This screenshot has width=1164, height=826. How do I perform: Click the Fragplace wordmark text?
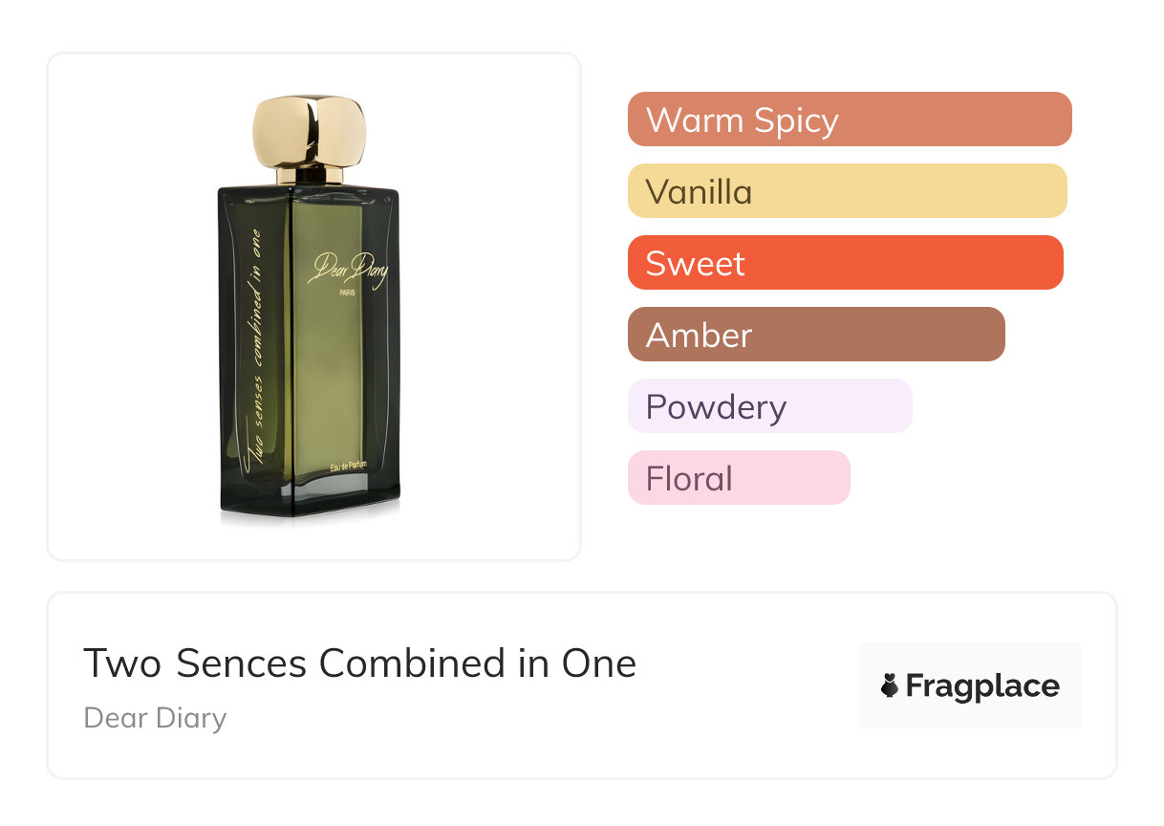[x=982, y=685]
